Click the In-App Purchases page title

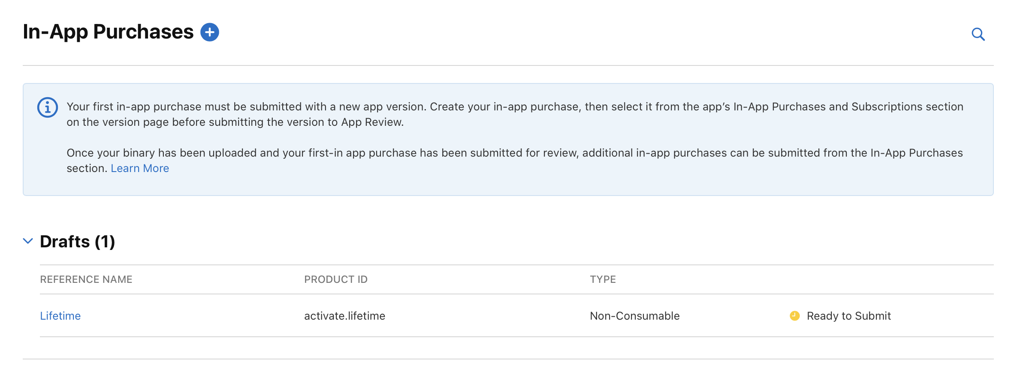108,32
